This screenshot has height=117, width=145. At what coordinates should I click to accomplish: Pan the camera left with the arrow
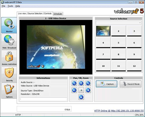74,90
